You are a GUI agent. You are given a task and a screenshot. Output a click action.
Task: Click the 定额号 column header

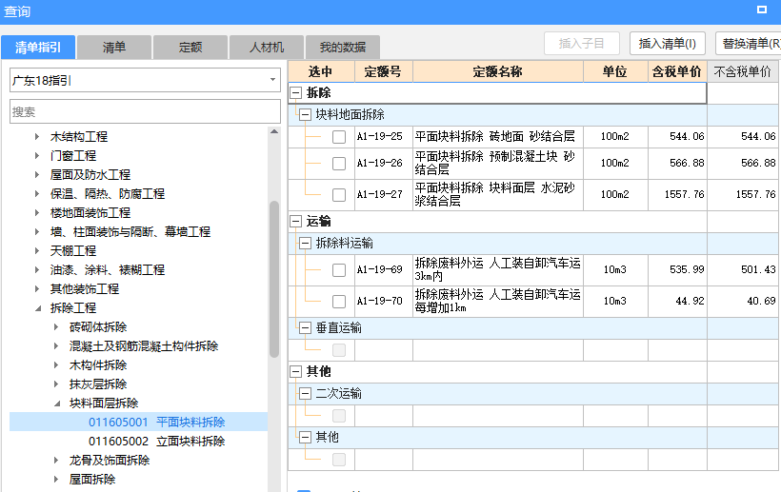click(x=384, y=71)
